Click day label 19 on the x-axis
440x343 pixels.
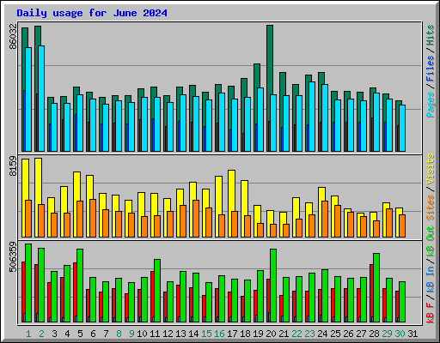point(258,334)
